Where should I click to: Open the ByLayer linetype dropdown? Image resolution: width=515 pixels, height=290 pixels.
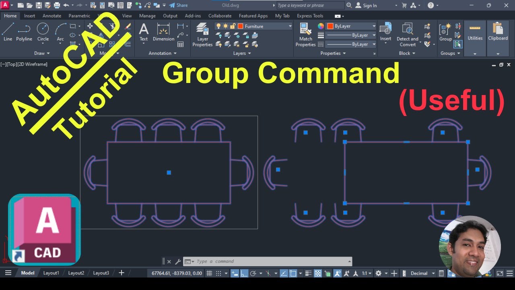point(351,44)
